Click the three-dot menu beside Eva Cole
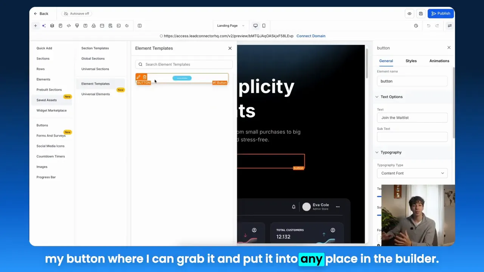Image resolution: width=484 pixels, height=272 pixels. tap(338, 207)
